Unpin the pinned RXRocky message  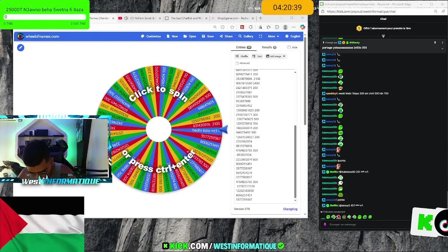coord(435,43)
